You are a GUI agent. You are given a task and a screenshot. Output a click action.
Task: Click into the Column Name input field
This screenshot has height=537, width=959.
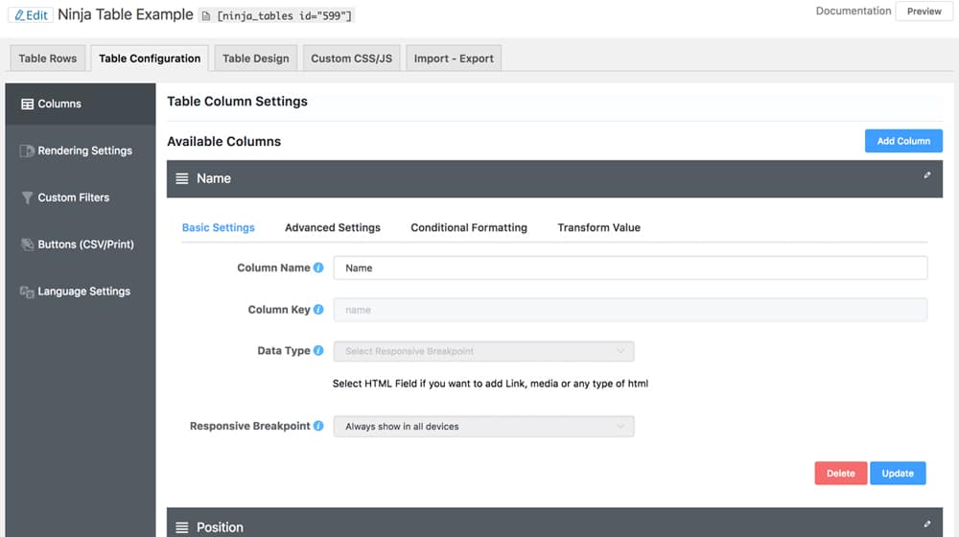click(x=630, y=268)
